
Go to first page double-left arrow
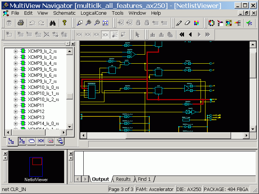point(182,35)
